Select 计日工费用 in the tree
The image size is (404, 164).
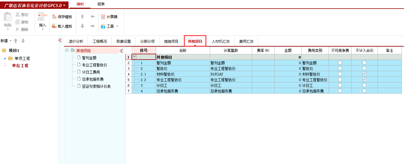(x=91, y=72)
